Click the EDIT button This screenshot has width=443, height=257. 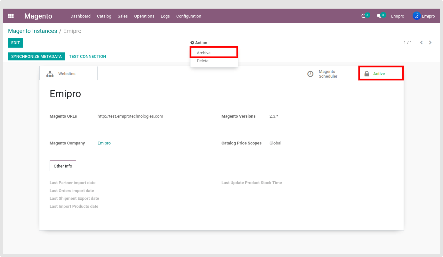15,43
